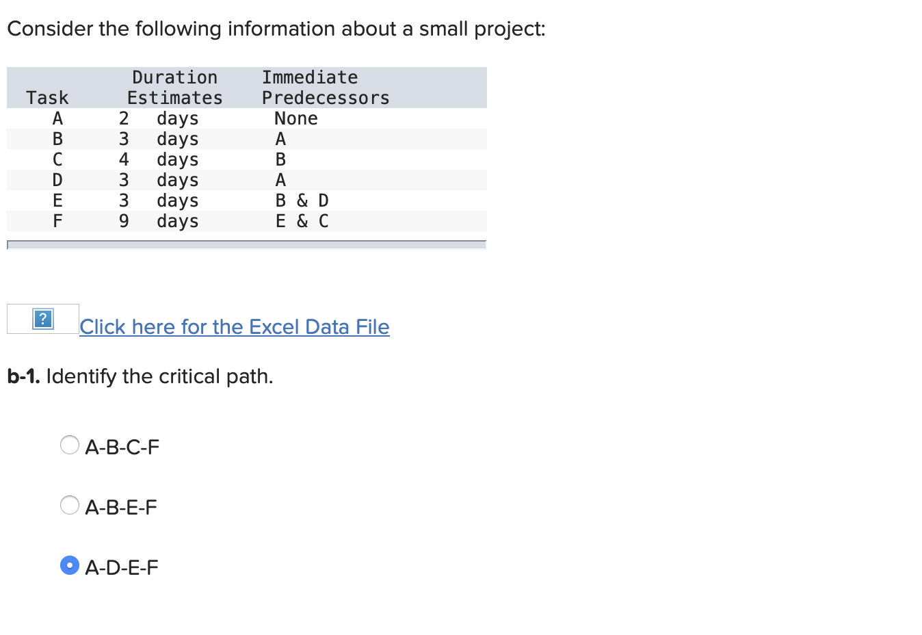Click the A-D-E-F answer label
Viewport: 922px width, 635px height.
point(122,568)
